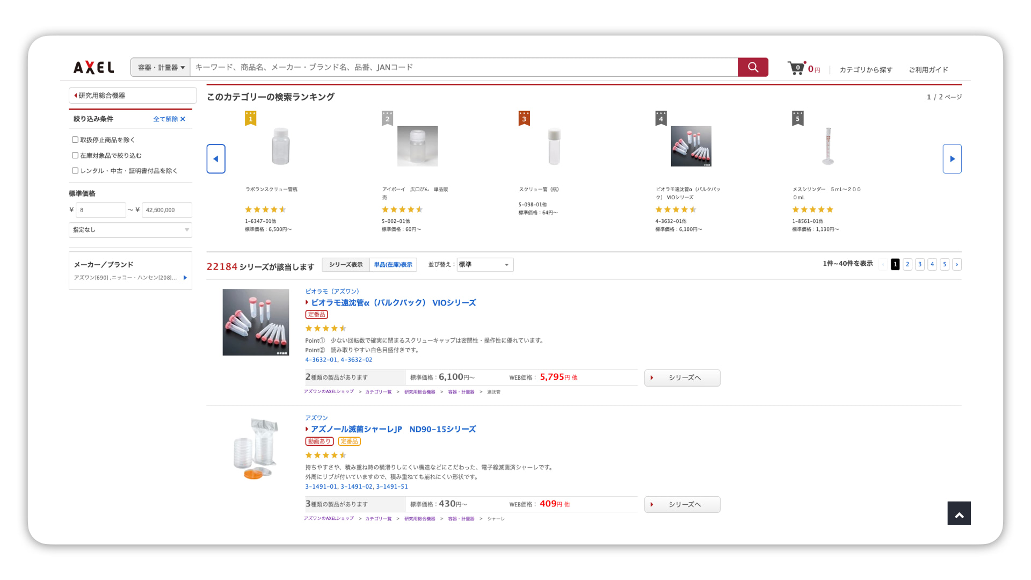This screenshot has height=580, width=1031.
Task: Click the next page arrow in pagination
Action: coord(957,264)
